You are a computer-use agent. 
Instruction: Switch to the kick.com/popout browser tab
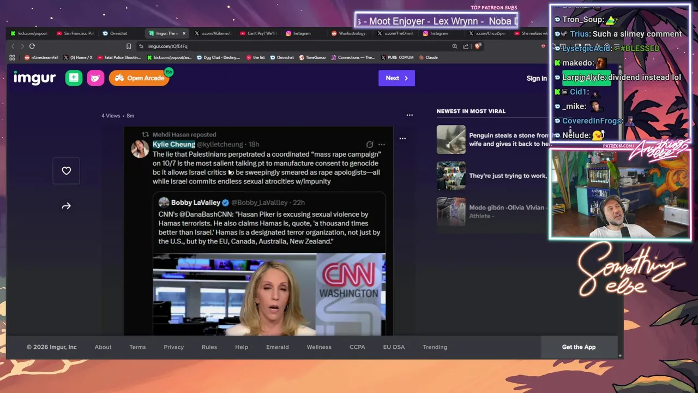tap(28, 33)
